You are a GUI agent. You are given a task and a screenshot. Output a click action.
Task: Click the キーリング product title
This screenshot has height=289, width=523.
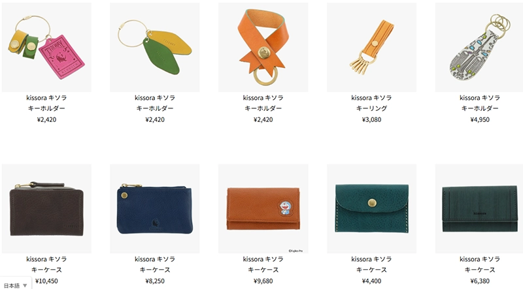click(371, 108)
